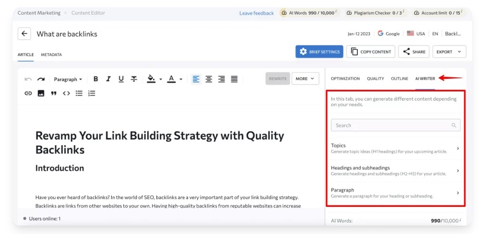Align text to the left
The width and height of the screenshot is (479, 234).
point(196,79)
